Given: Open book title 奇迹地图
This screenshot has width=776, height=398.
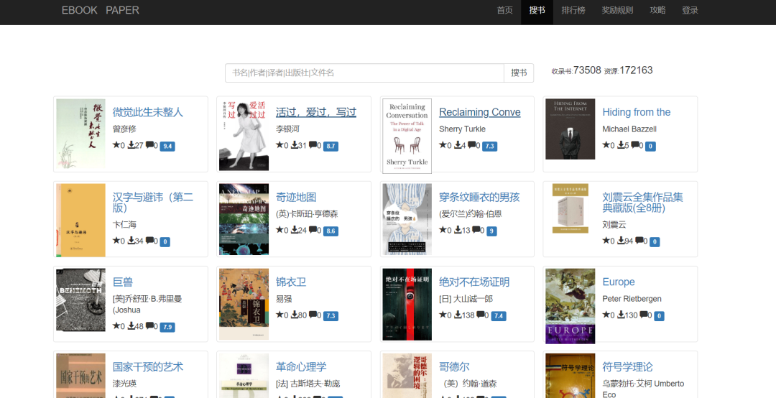Looking at the screenshot, I should (x=296, y=197).
